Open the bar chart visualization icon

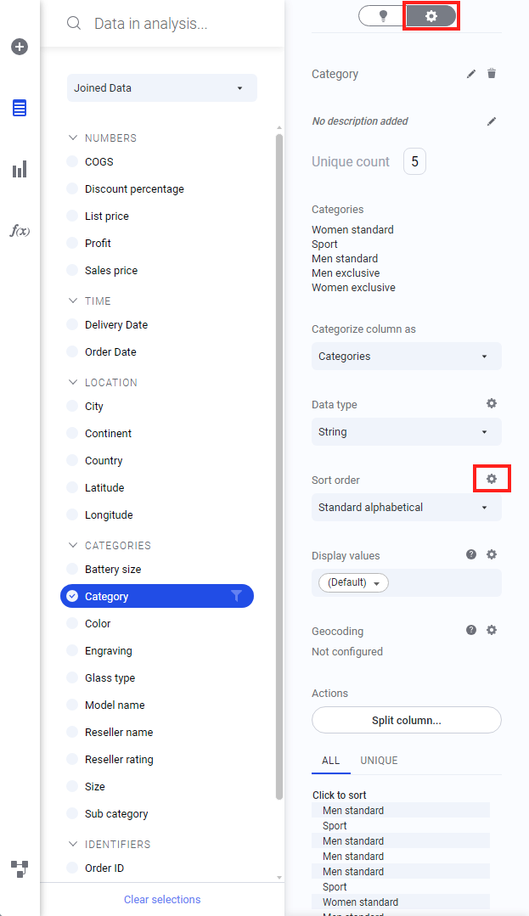coord(20,170)
